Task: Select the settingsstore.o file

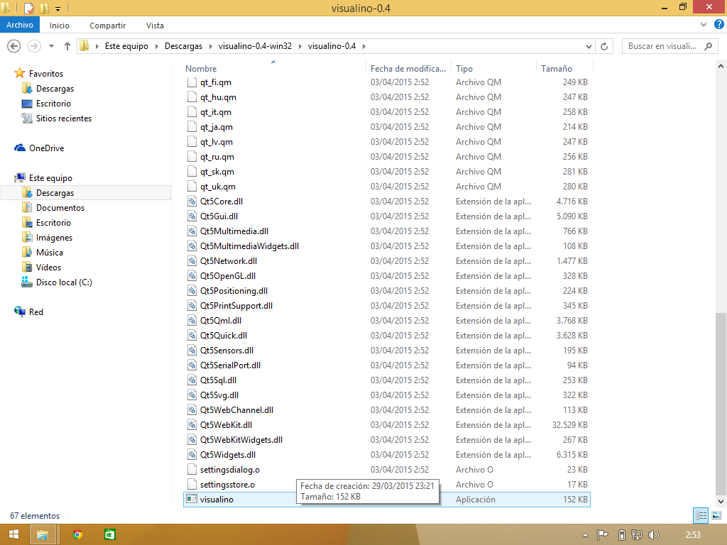Action: [x=387, y=484]
